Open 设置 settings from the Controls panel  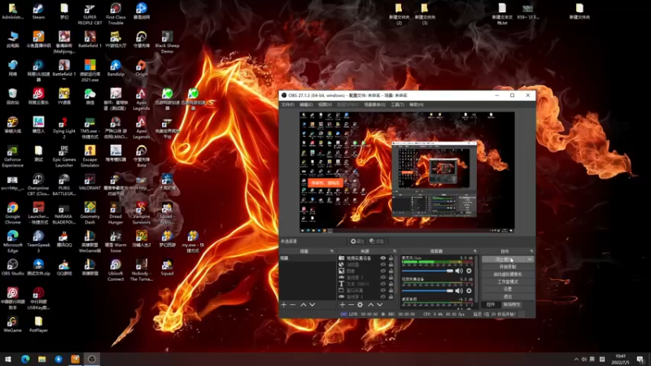coord(508,289)
